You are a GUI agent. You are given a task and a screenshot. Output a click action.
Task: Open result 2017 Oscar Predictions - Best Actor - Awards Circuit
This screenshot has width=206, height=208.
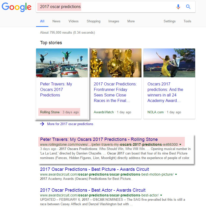[x=93, y=190]
